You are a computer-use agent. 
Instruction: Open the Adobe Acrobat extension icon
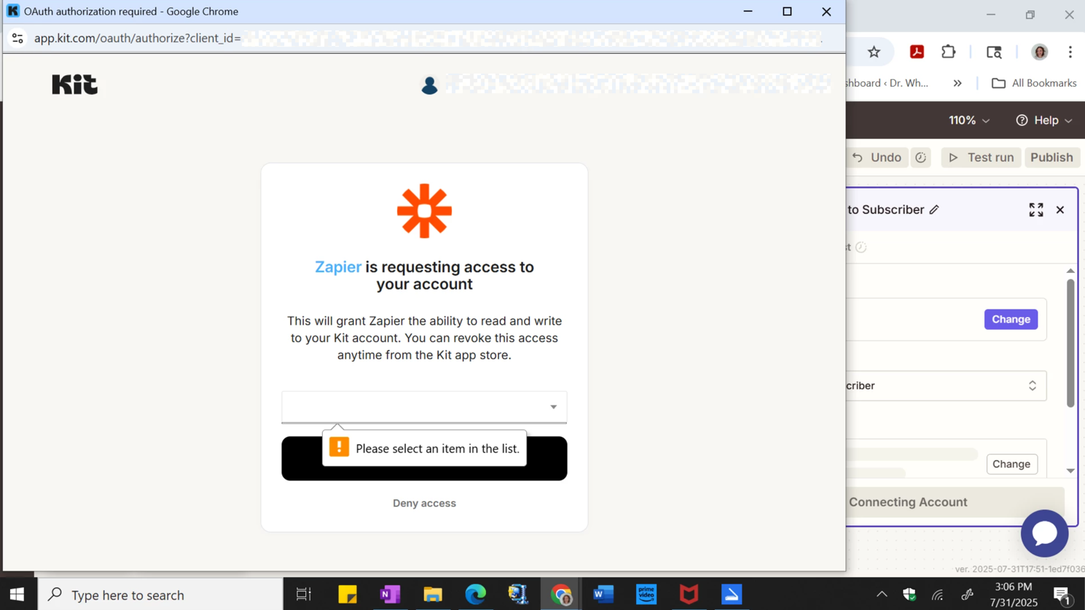point(917,52)
